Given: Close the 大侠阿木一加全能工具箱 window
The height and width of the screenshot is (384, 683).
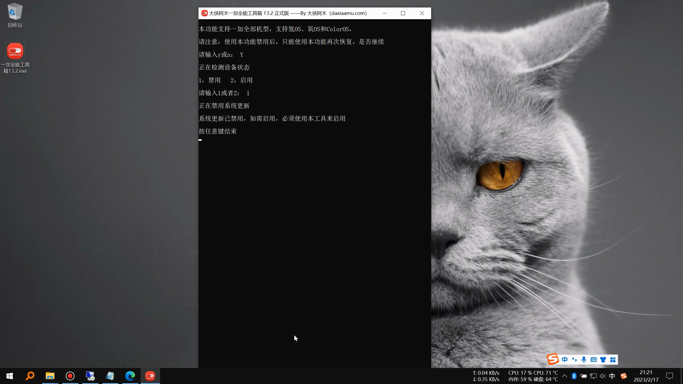Looking at the screenshot, I should [422, 13].
